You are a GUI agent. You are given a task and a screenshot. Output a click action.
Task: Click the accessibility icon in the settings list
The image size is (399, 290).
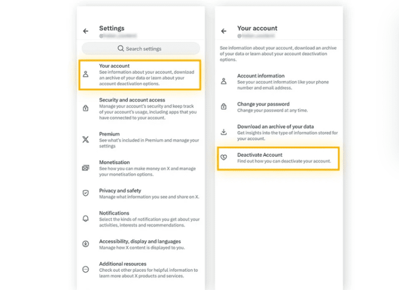point(86,243)
